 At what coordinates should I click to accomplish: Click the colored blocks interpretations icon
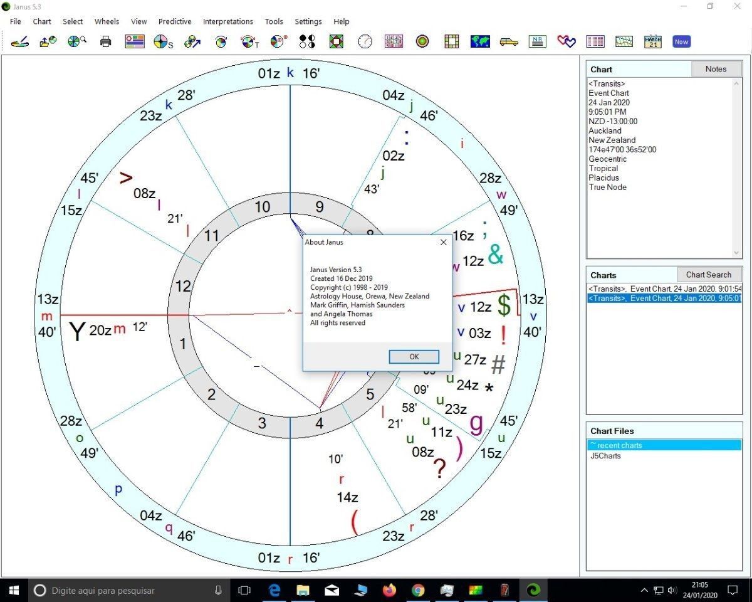[x=135, y=42]
